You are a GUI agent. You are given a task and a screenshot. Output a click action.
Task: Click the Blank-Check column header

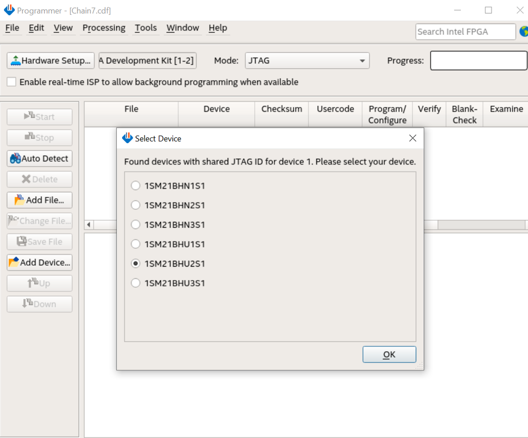[x=465, y=115]
